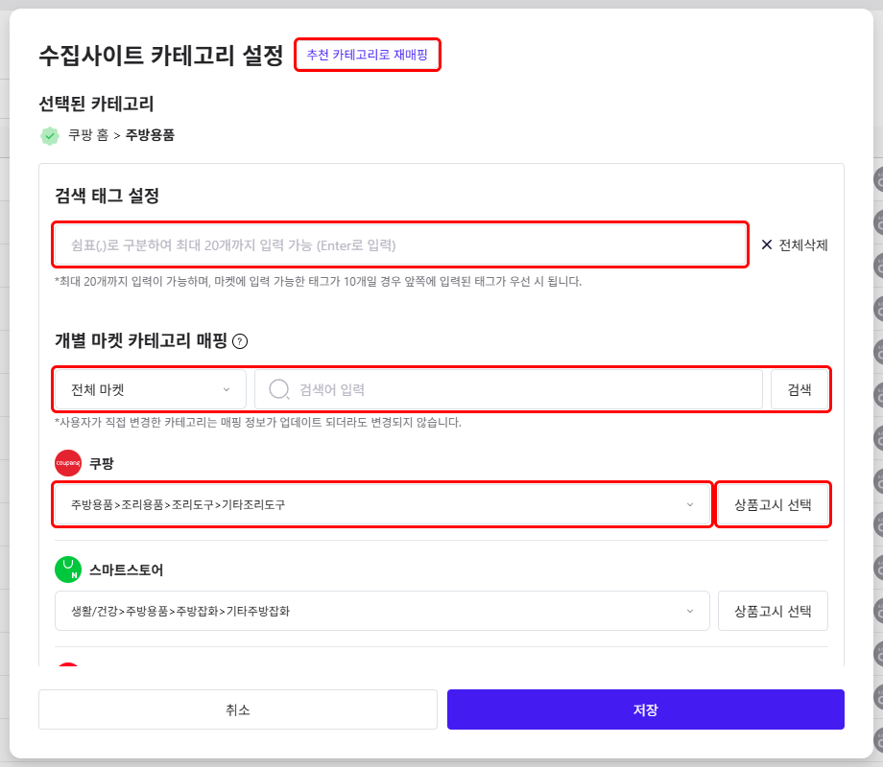This screenshot has width=883, height=767.
Task: Click the '검색 태그 설정' heading
Action: 107,196
